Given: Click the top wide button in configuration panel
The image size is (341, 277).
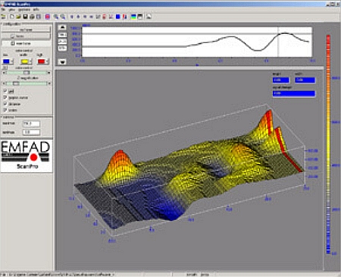Looking at the screenshot, I should click(x=27, y=30).
